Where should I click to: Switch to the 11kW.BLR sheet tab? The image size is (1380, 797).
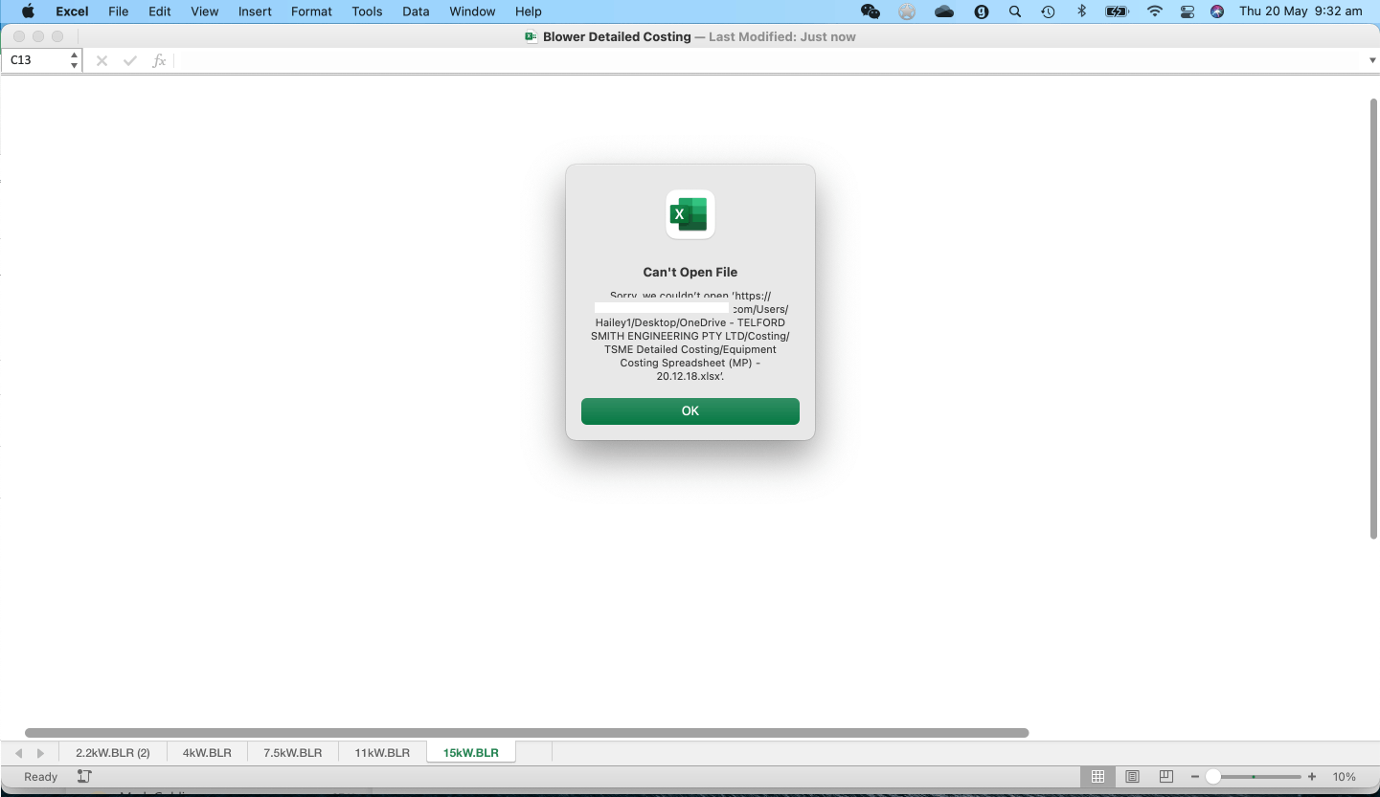point(382,753)
